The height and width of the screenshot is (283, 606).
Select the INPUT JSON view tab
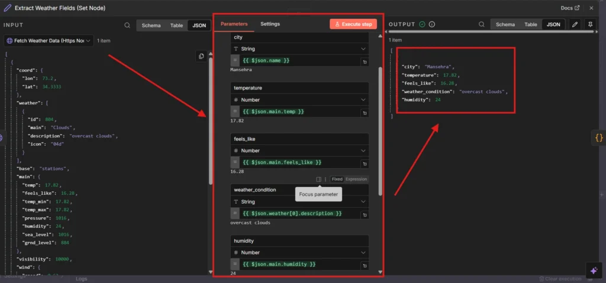pyautogui.click(x=199, y=25)
